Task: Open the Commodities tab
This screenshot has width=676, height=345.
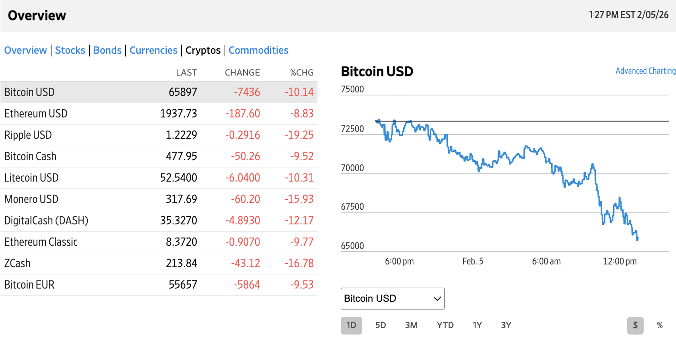Action: pyautogui.click(x=258, y=50)
